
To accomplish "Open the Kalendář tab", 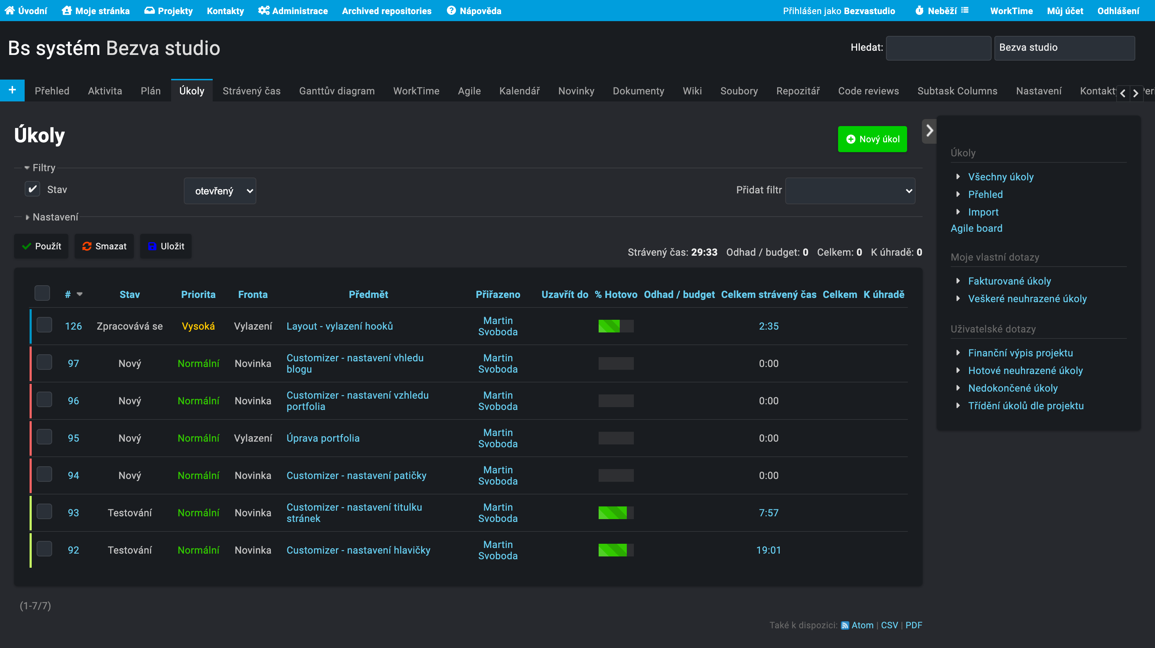I will [519, 91].
